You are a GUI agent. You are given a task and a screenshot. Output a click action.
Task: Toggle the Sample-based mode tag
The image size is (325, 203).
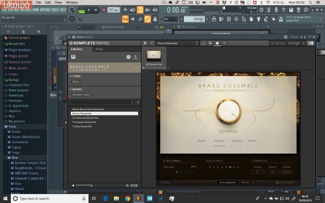click(x=81, y=95)
